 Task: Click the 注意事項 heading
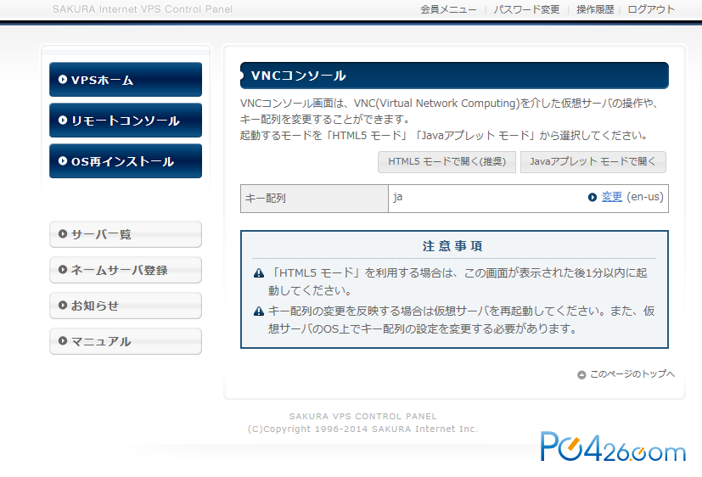point(452,246)
